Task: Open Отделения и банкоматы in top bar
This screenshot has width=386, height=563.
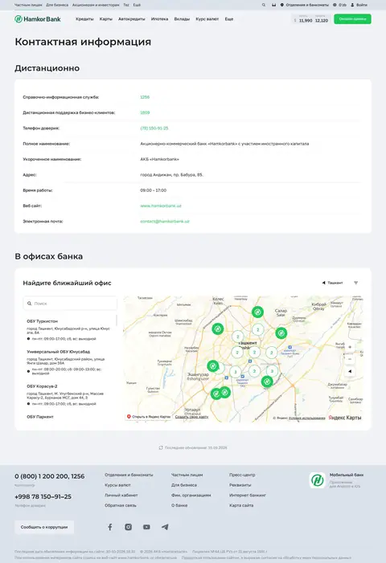Action: [x=305, y=5]
